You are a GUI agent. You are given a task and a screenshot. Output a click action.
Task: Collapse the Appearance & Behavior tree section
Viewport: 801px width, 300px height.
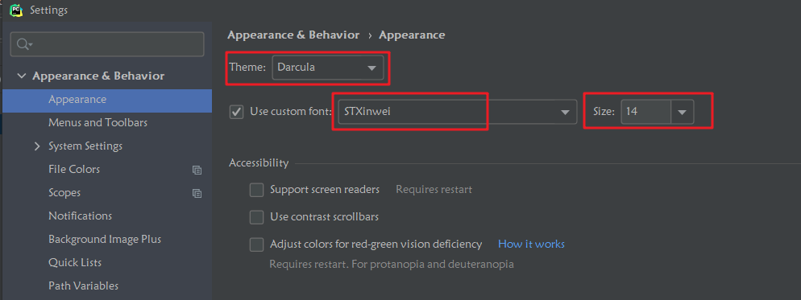pyautogui.click(x=21, y=76)
